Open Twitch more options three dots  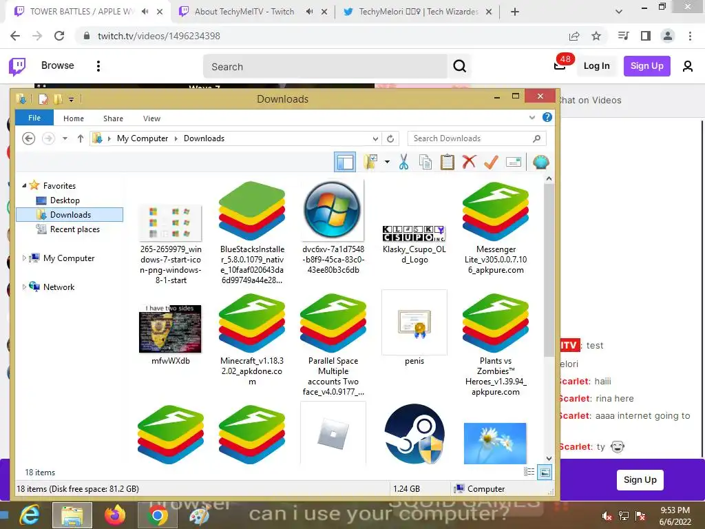(98, 66)
